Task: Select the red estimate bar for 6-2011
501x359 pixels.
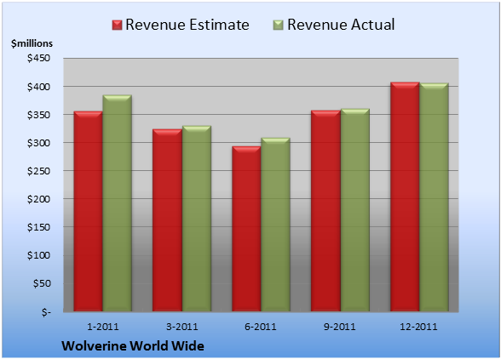Action: point(246,229)
